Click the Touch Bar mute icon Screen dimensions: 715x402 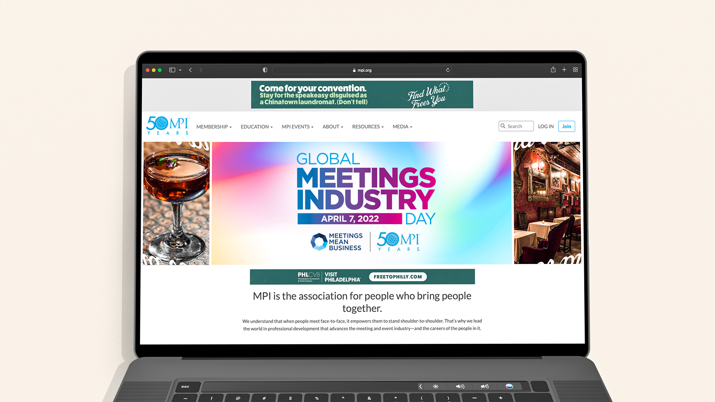point(484,387)
